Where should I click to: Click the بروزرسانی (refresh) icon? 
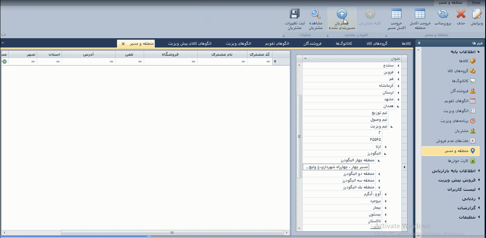(x=442, y=15)
